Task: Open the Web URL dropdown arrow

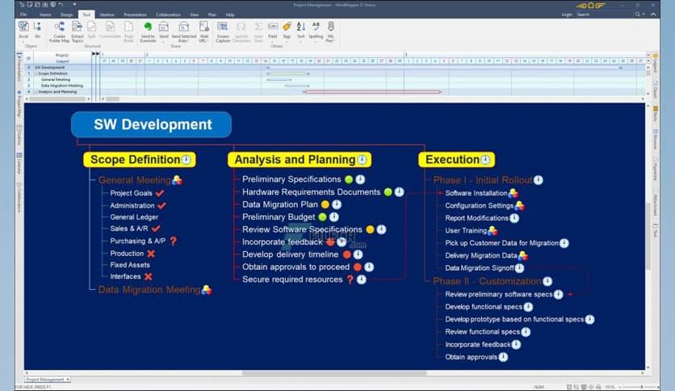Action: [208, 42]
